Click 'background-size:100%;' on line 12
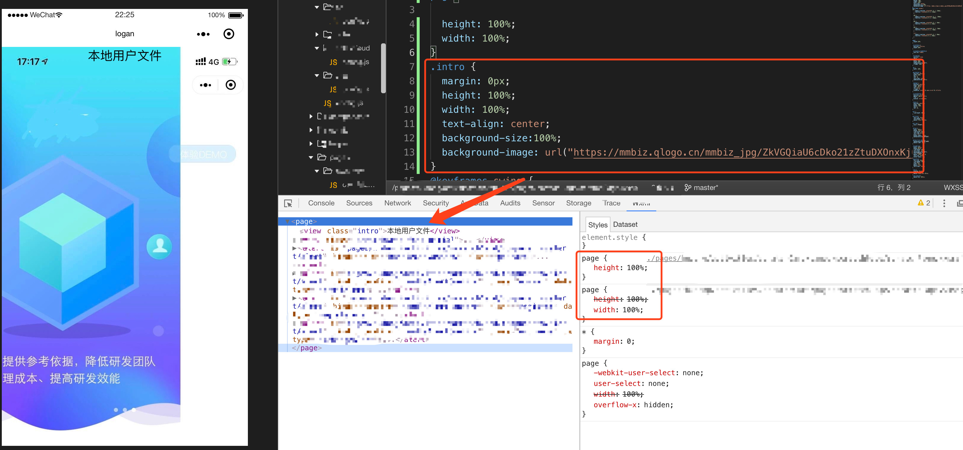The height and width of the screenshot is (450, 963). (501, 138)
